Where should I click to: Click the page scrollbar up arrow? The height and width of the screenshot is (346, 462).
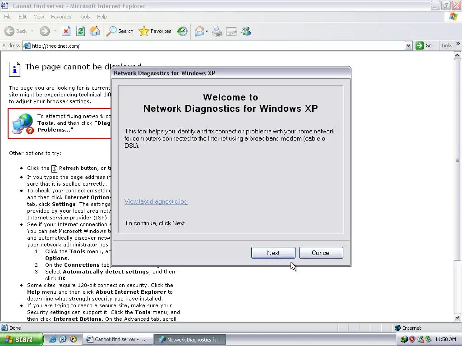(457, 55)
